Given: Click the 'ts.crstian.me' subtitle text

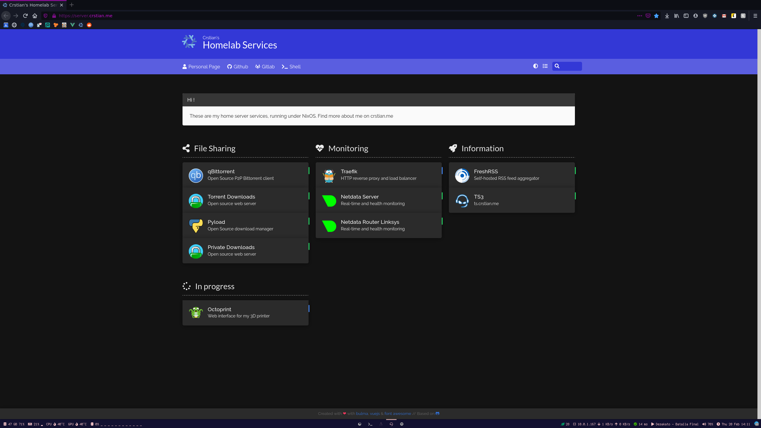Looking at the screenshot, I should 486,204.
